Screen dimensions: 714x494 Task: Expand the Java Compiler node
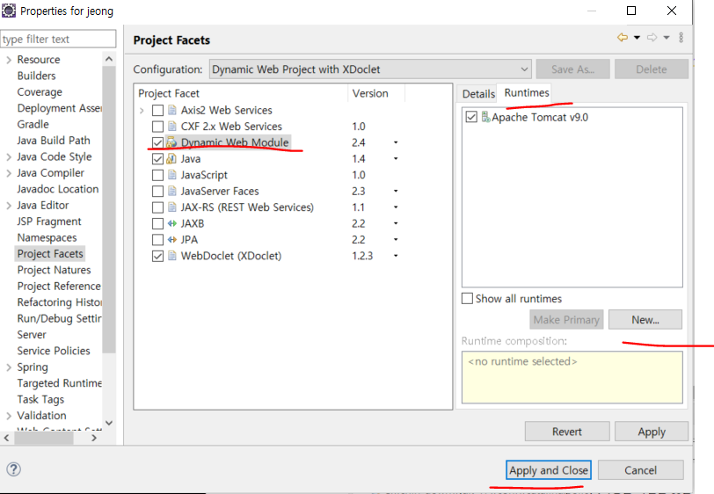coord(9,173)
